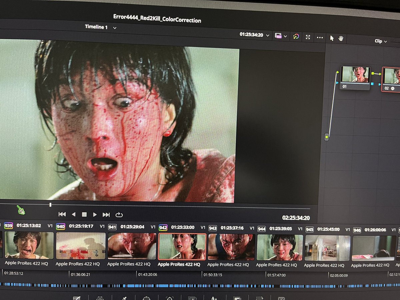Screen dimensions: 400x300
Task: Click the 943 clip number badge
Action: 213,228
